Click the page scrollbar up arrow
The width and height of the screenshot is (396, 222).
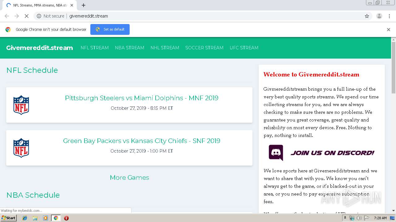click(x=394, y=39)
